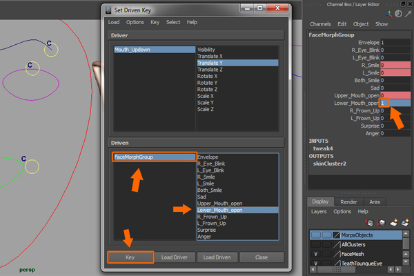The height and width of the screenshot is (276, 414).
Task: Click the move layer up icon
Action: 369,223
